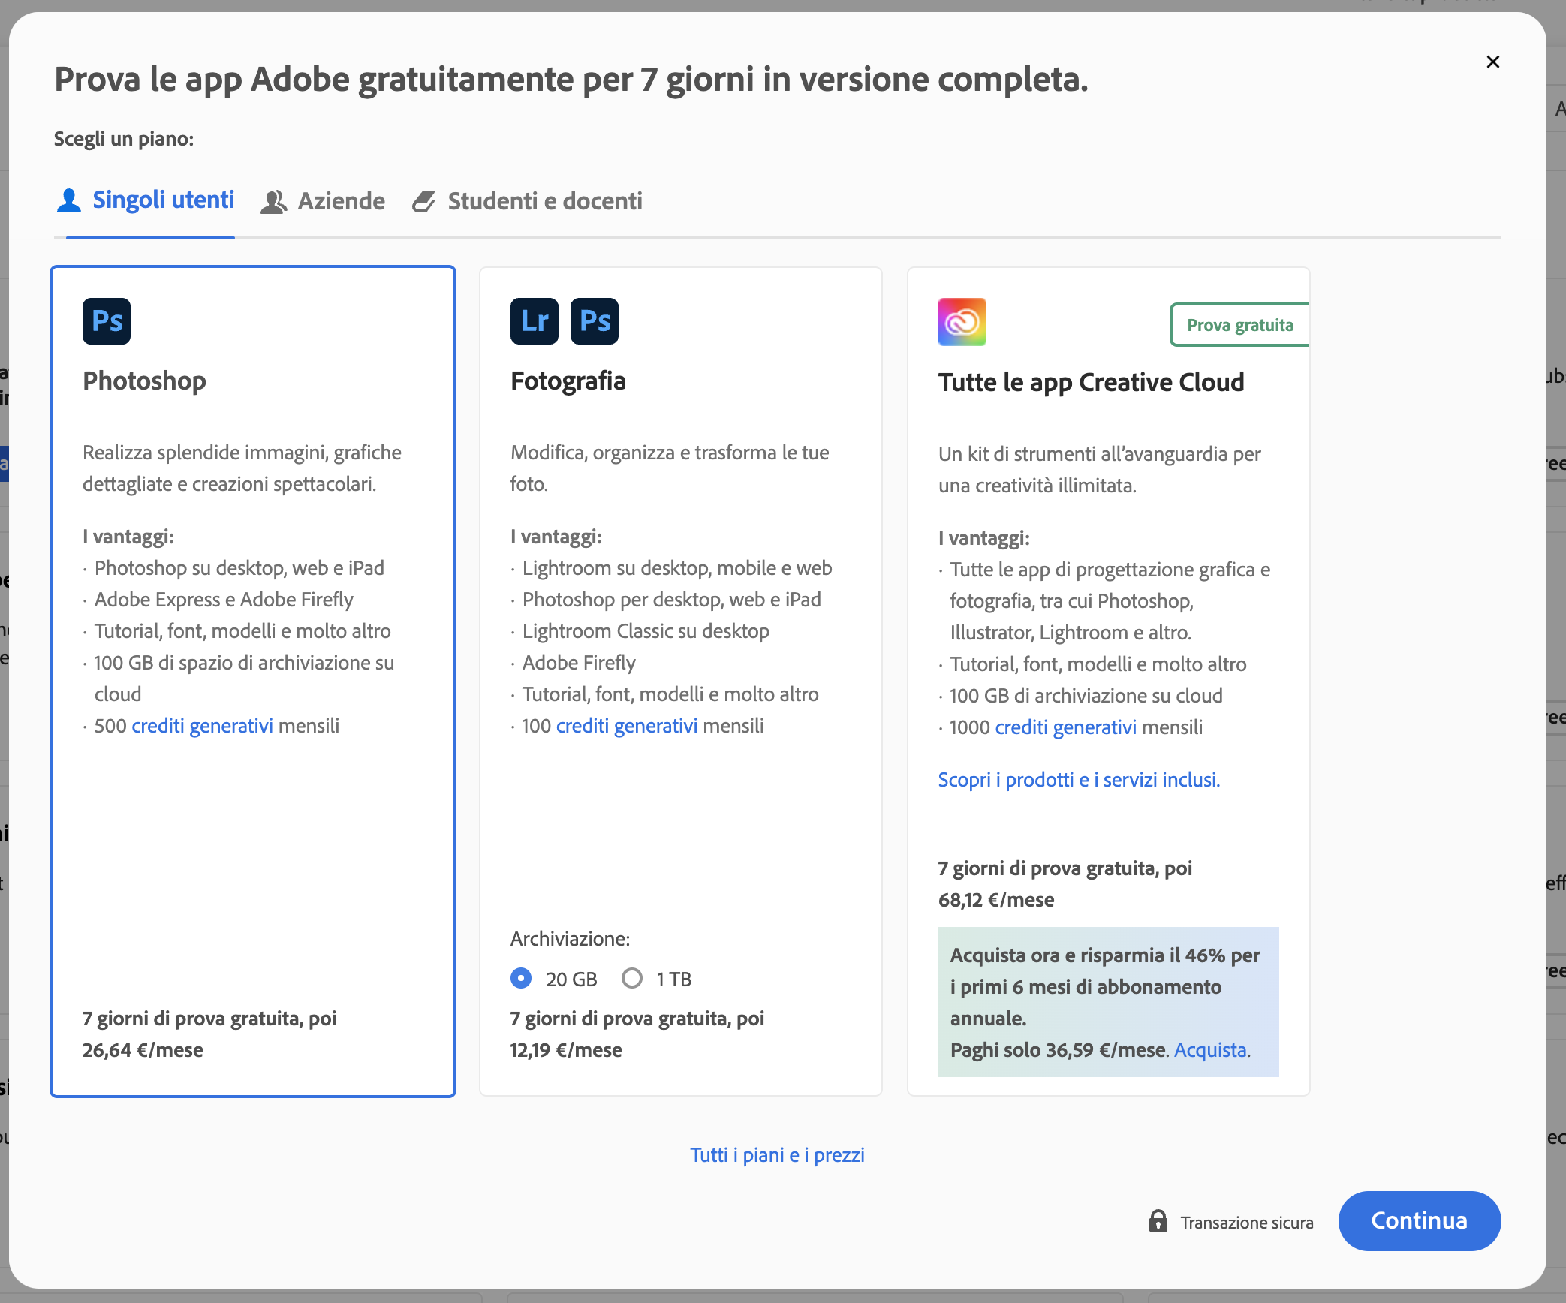Screen dimensions: 1566x1303
Task: Switch to the Aziende tab
Action: tap(340, 201)
